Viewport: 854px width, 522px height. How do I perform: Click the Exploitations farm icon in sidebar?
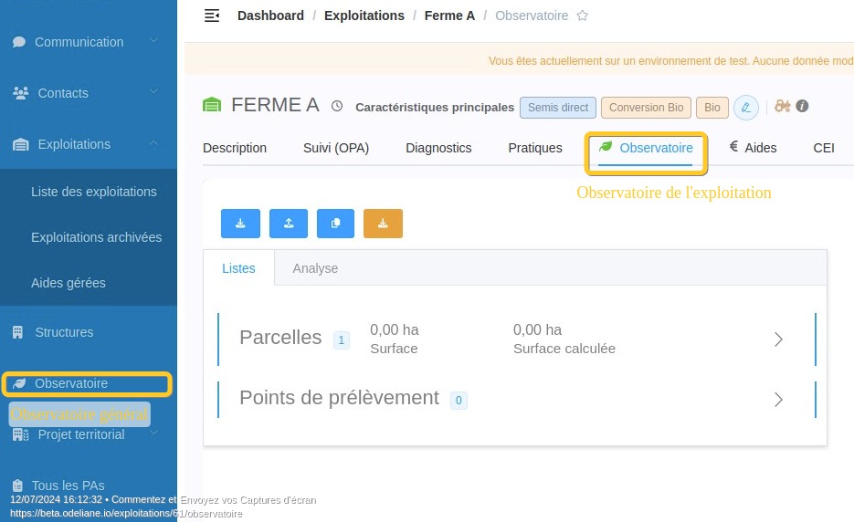coord(21,144)
